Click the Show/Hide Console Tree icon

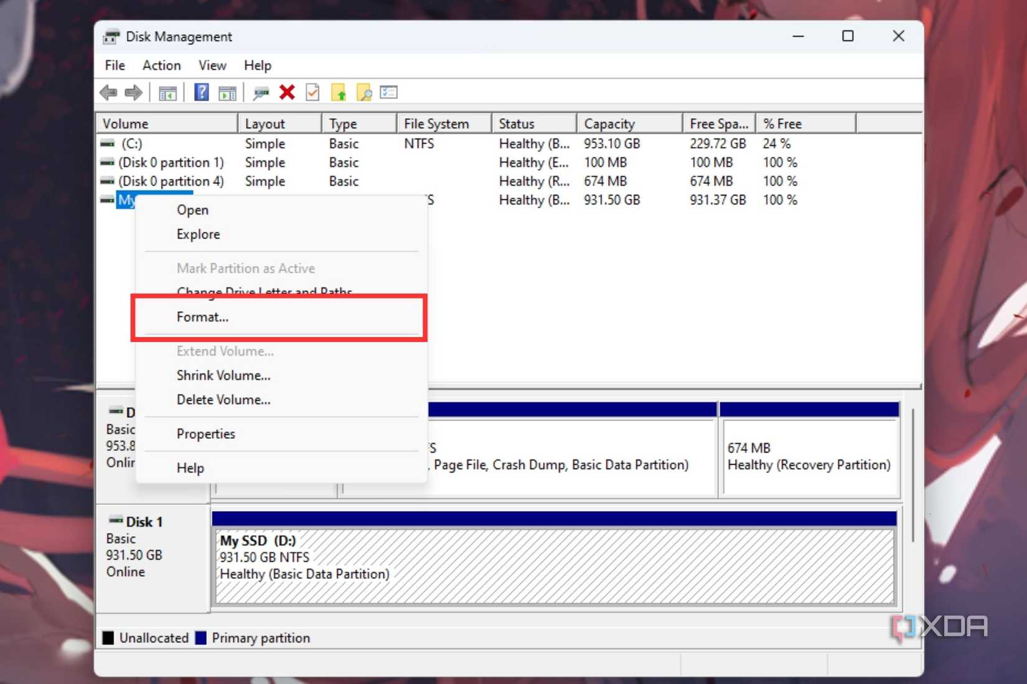[x=167, y=93]
